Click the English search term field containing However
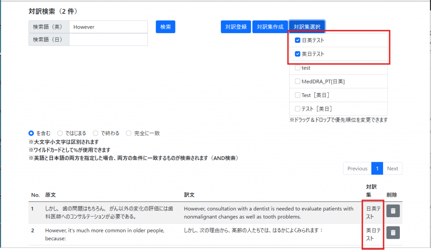This screenshot has width=431, height=250. [x=108, y=27]
